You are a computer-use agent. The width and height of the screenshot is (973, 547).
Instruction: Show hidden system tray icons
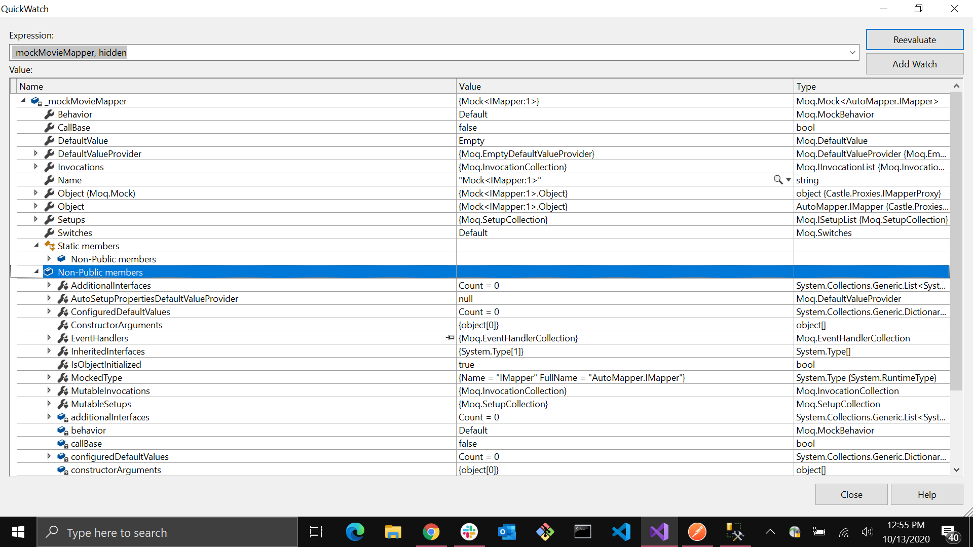point(770,532)
